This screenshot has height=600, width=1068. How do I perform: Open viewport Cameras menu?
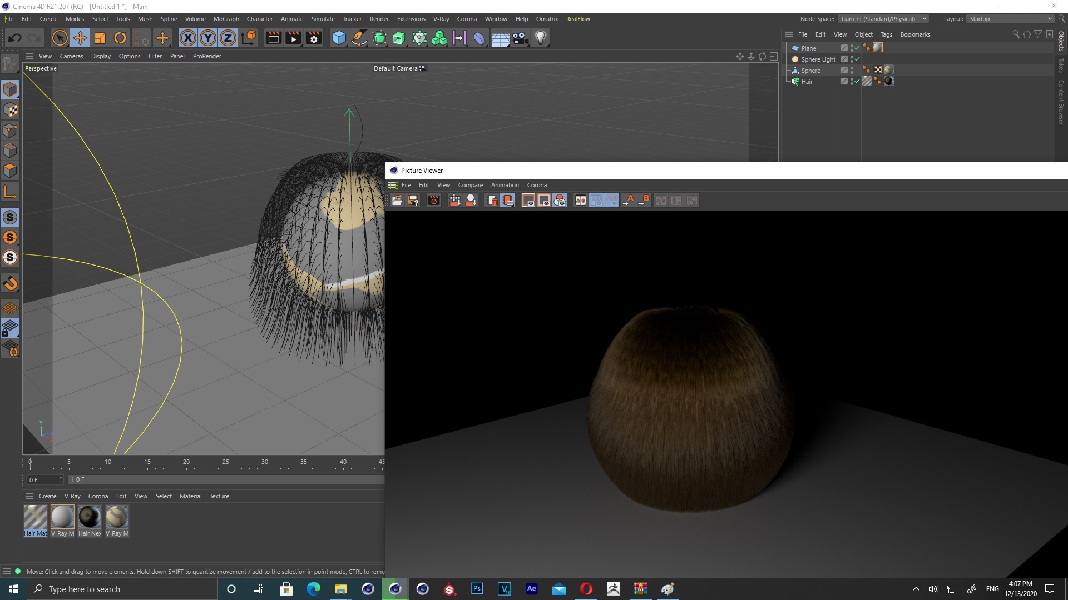[x=71, y=56]
